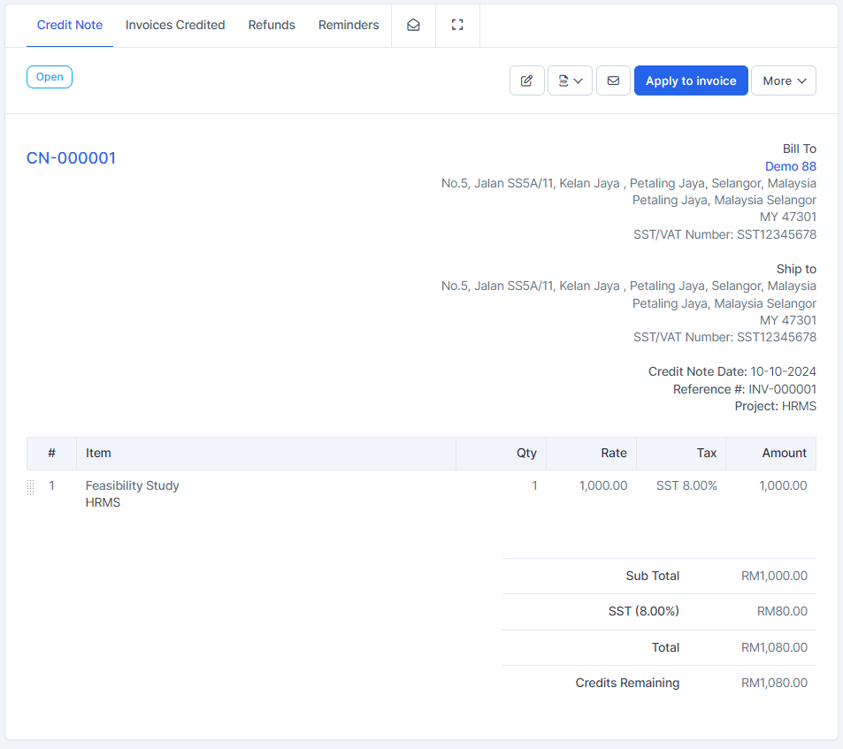Click the Amount column header
Image resolution: width=843 pixels, height=749 pixels.
(784, 453)
